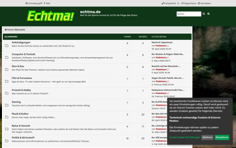Open last post 'Nachruf: Appolonya'

pos(162,43)
